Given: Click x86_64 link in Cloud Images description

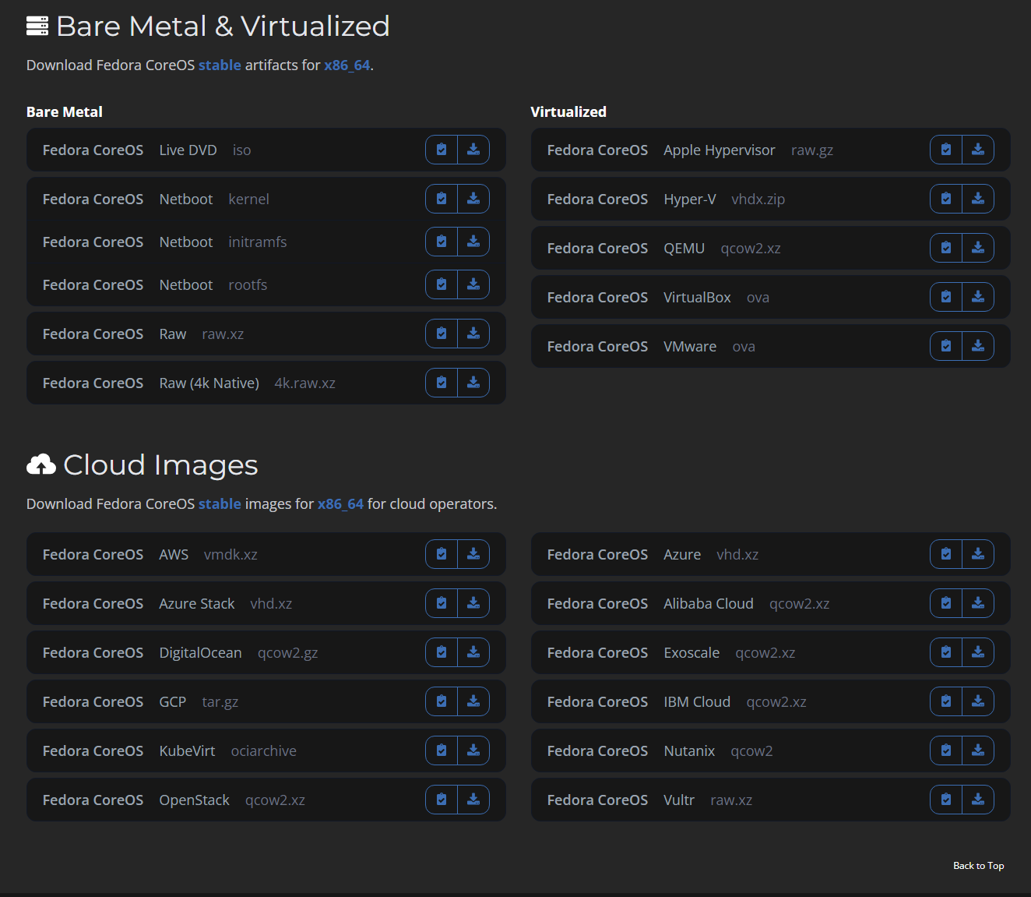Looking at the screenshot, I should click(x=340, y=504).
